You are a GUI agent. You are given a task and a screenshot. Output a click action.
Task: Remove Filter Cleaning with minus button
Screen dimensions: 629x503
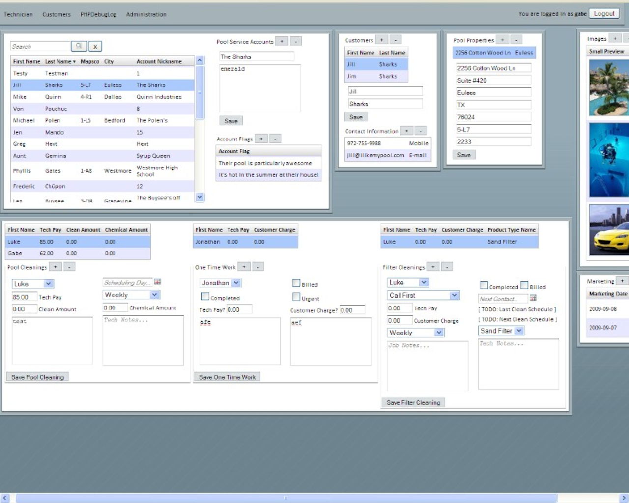(x=447, y=267)
